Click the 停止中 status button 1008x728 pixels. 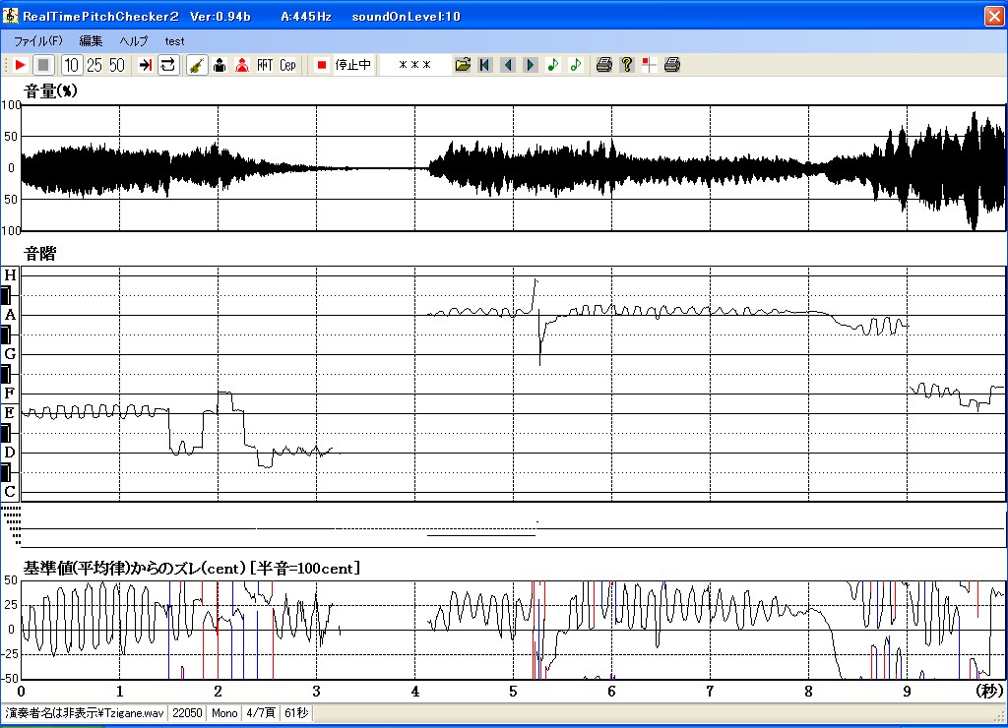[353, 65]
